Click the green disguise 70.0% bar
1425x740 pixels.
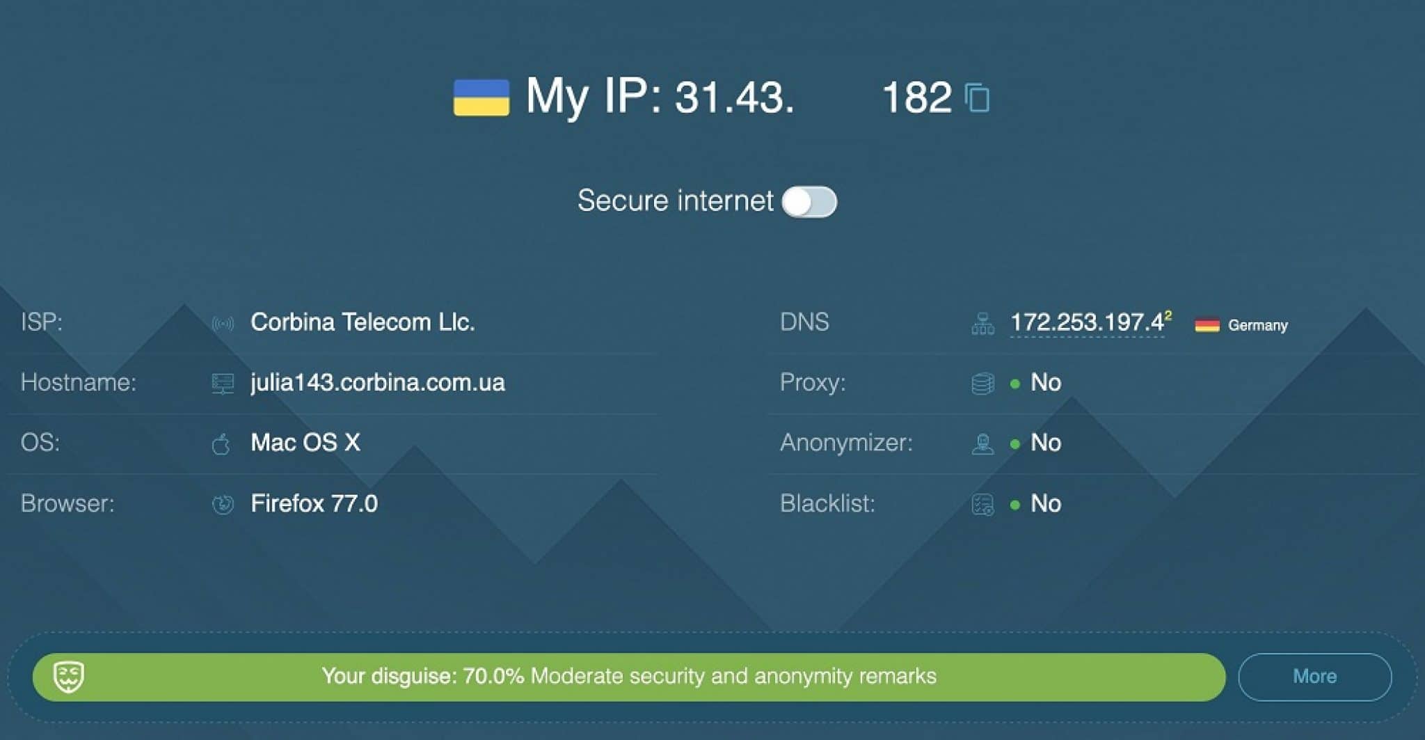click(x=629, y=677)
